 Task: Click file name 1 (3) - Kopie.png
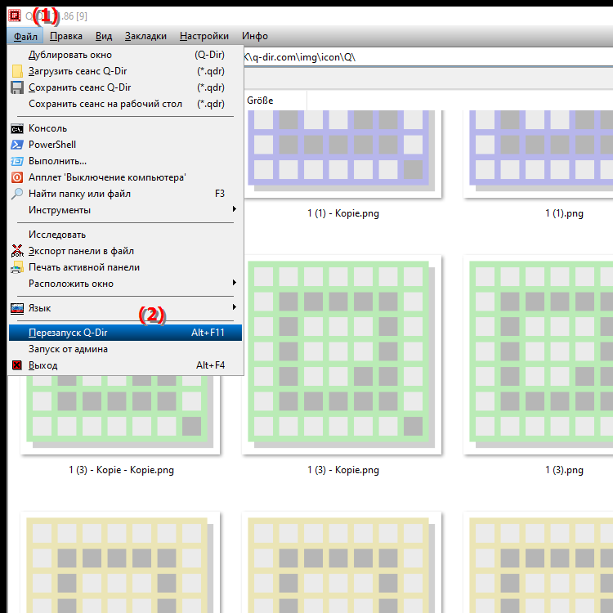tap(343, 470)
